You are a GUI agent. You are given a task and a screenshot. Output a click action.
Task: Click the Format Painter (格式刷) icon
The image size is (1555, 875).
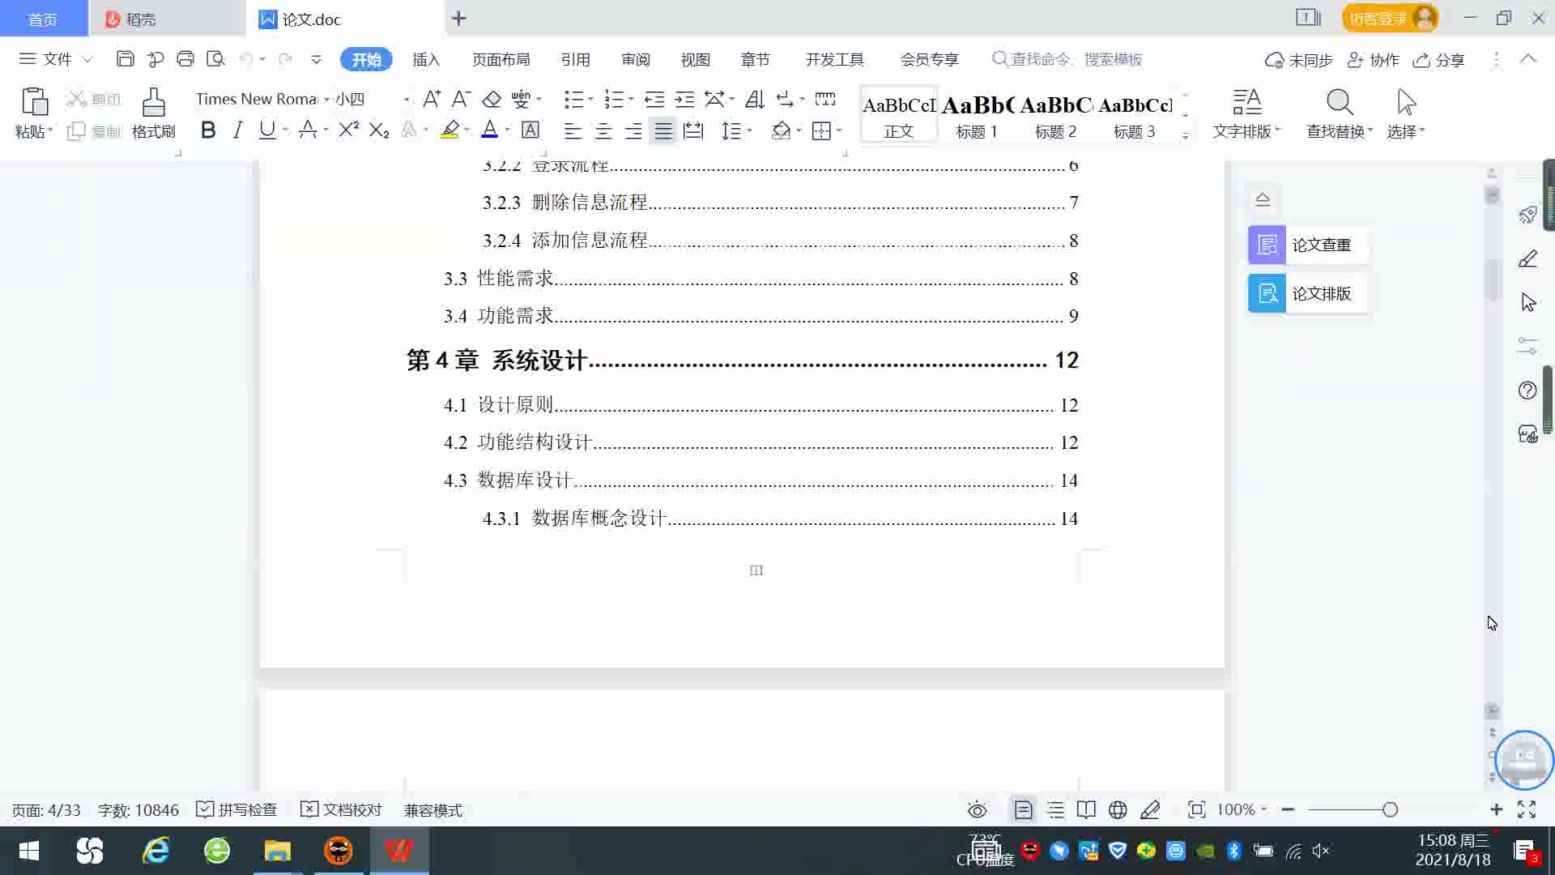coord(153,113)
